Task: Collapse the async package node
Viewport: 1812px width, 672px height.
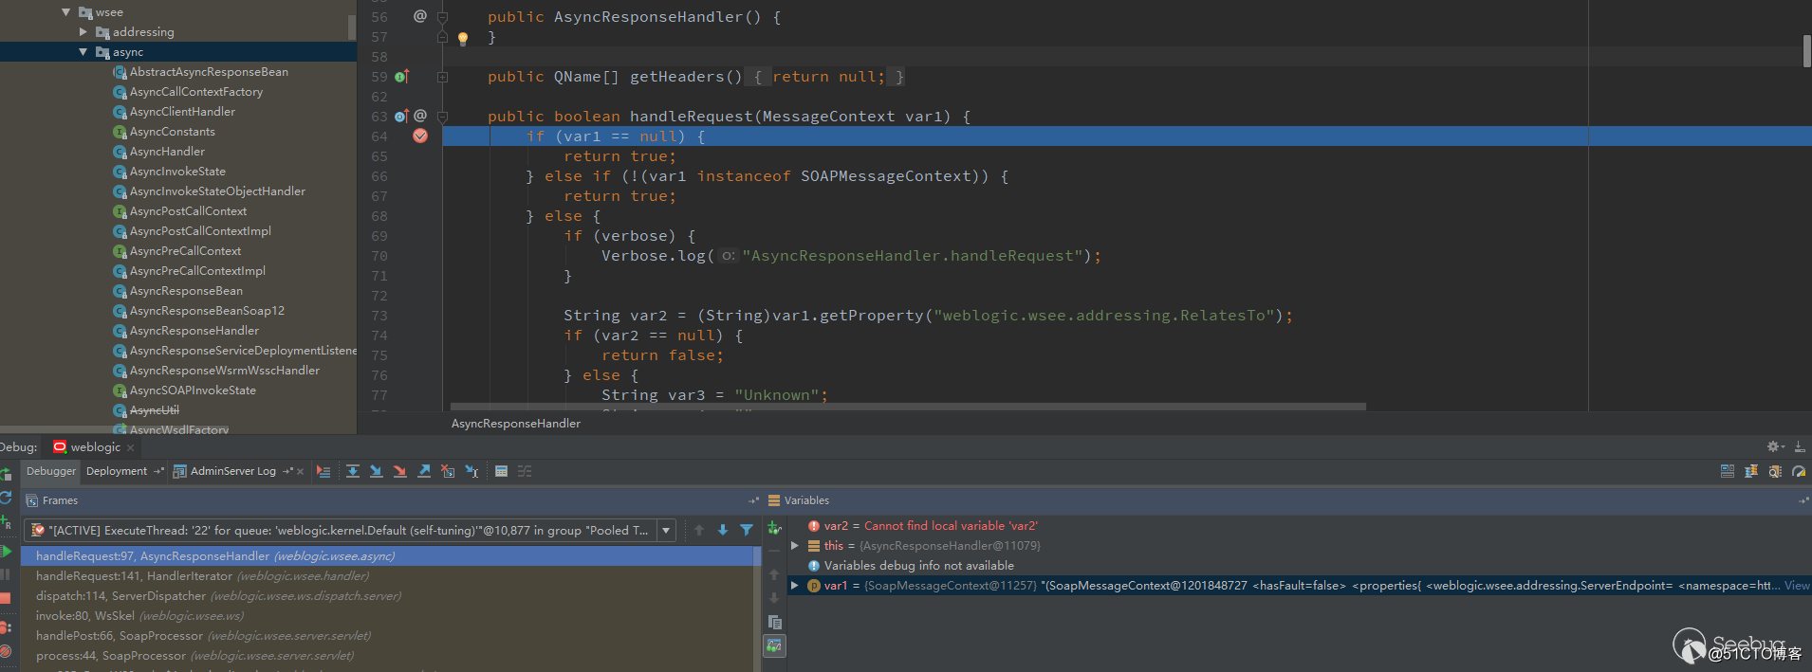Action: [x=83, y=52]
